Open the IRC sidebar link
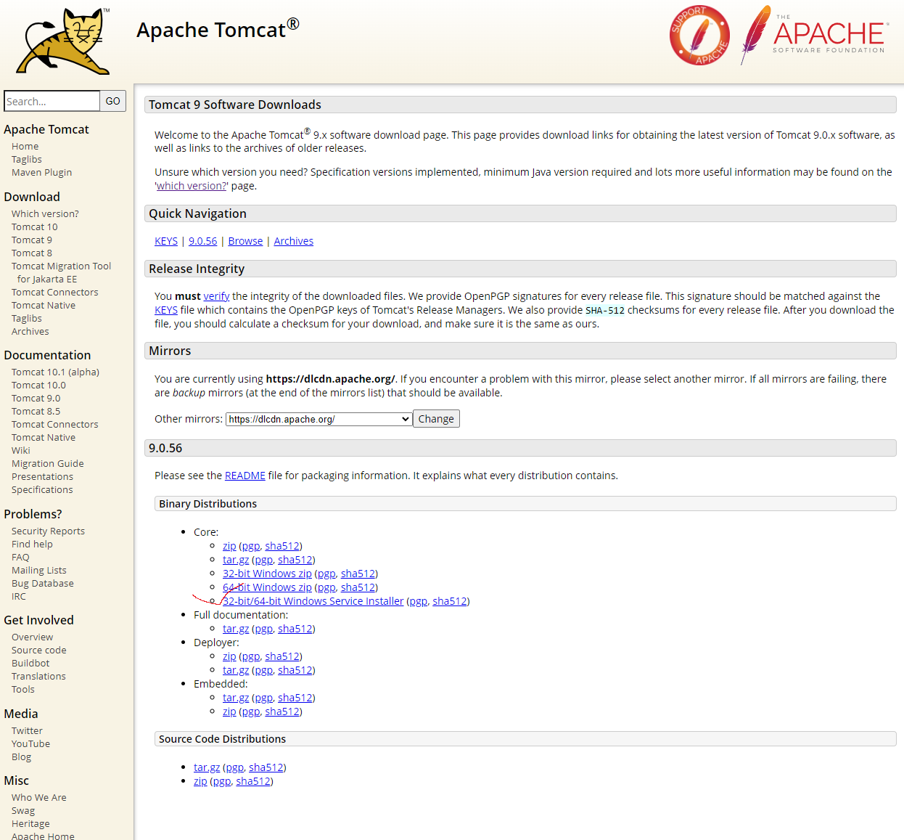This screenshot has width=904, height=840. pos(18,596)
